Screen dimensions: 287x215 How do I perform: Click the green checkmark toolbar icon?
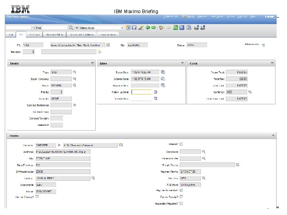175,28
